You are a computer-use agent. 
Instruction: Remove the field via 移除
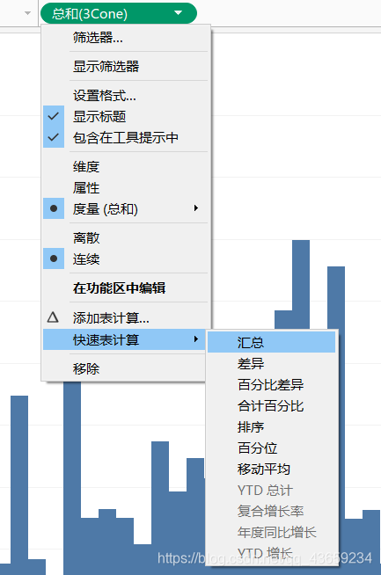coord(126,368)
